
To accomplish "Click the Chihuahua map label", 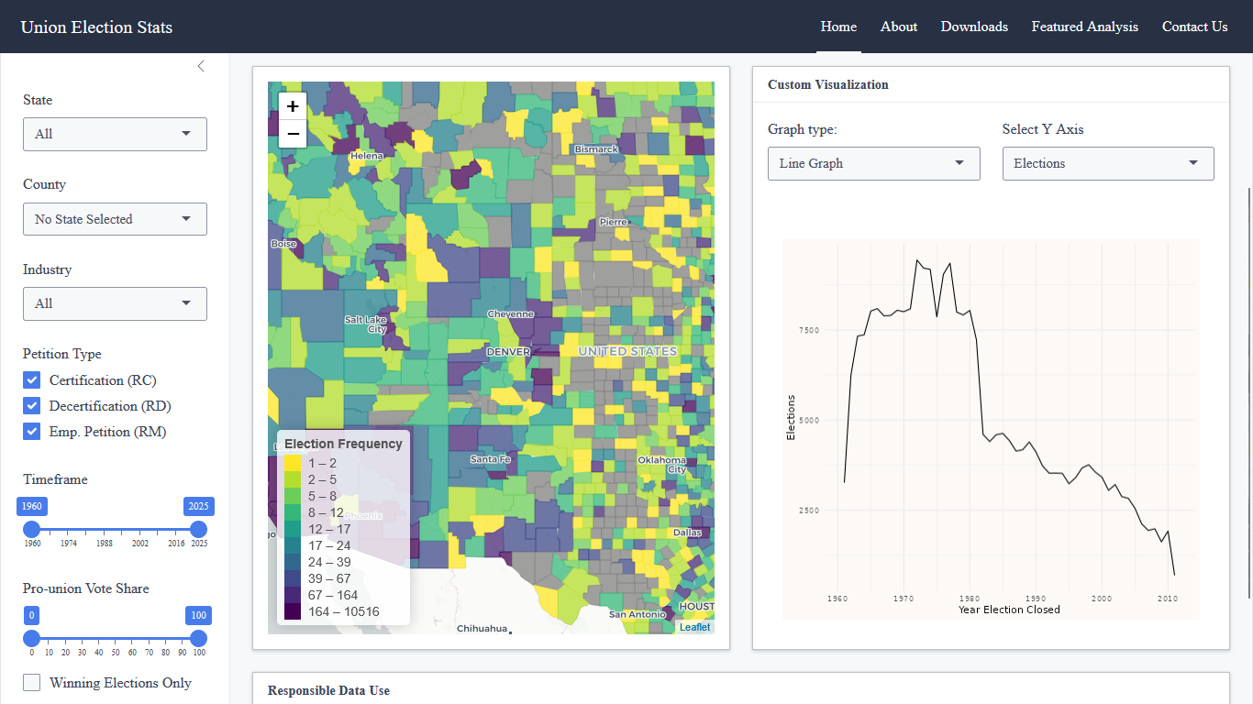I will point(482,629).
